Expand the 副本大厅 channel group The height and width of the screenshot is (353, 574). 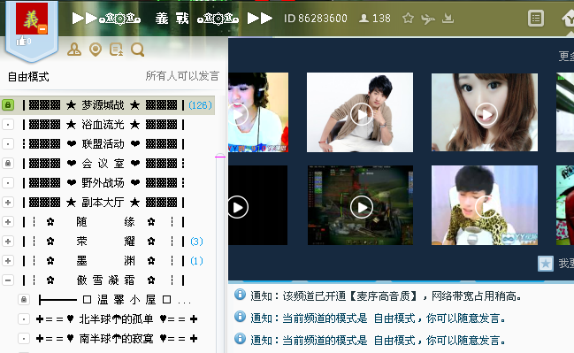click(x=8, y=202)
